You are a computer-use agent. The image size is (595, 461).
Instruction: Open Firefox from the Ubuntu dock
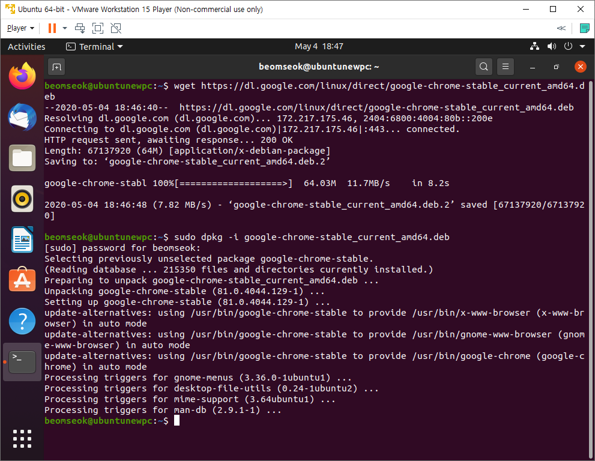[x=22, y=76]
